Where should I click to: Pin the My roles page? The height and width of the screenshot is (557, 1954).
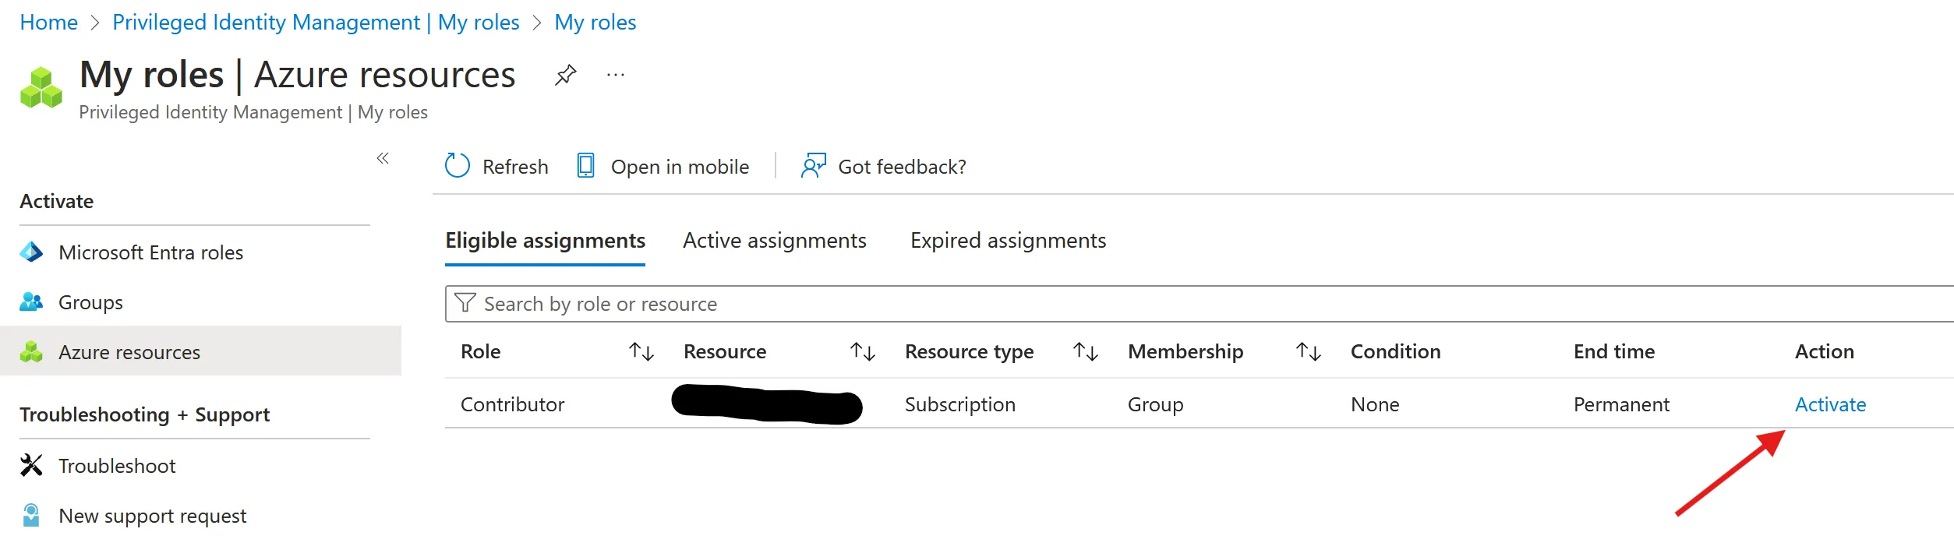(565, 76)
